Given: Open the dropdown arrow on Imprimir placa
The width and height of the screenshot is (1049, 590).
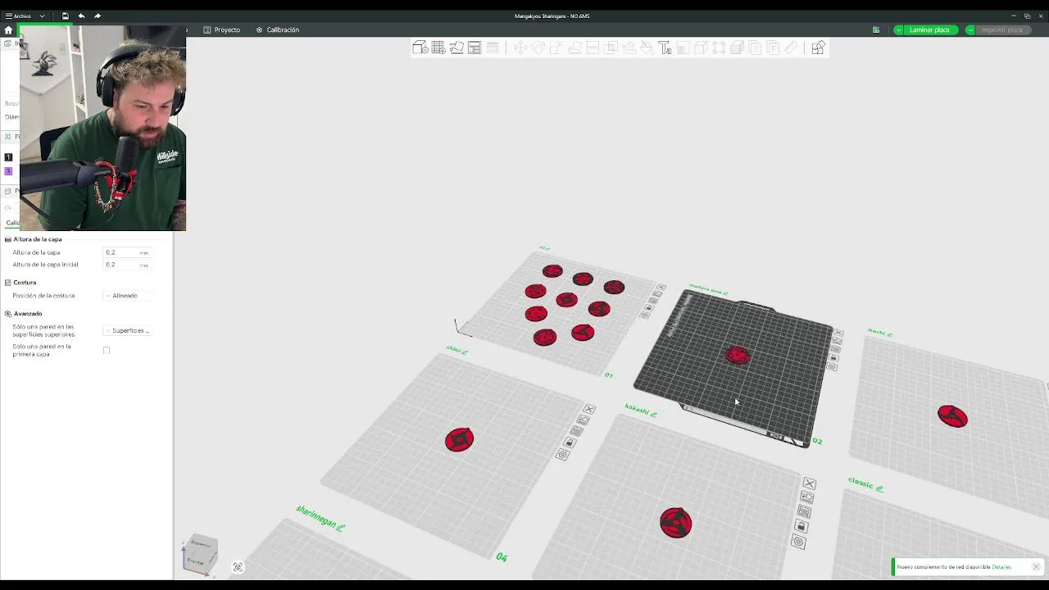Looking at the screenshot, I should tap(970, 29).
